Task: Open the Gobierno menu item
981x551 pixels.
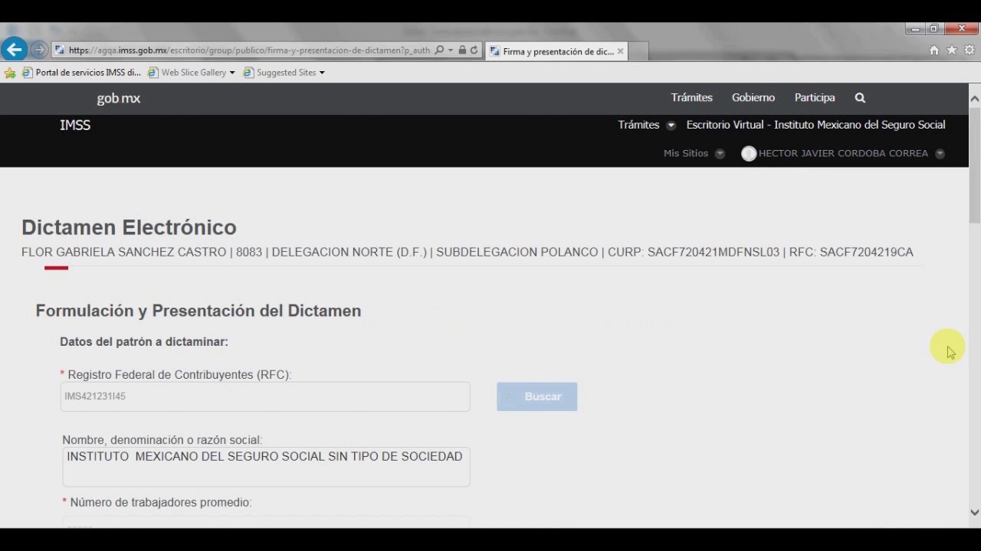Action: (x=753, y=98)
